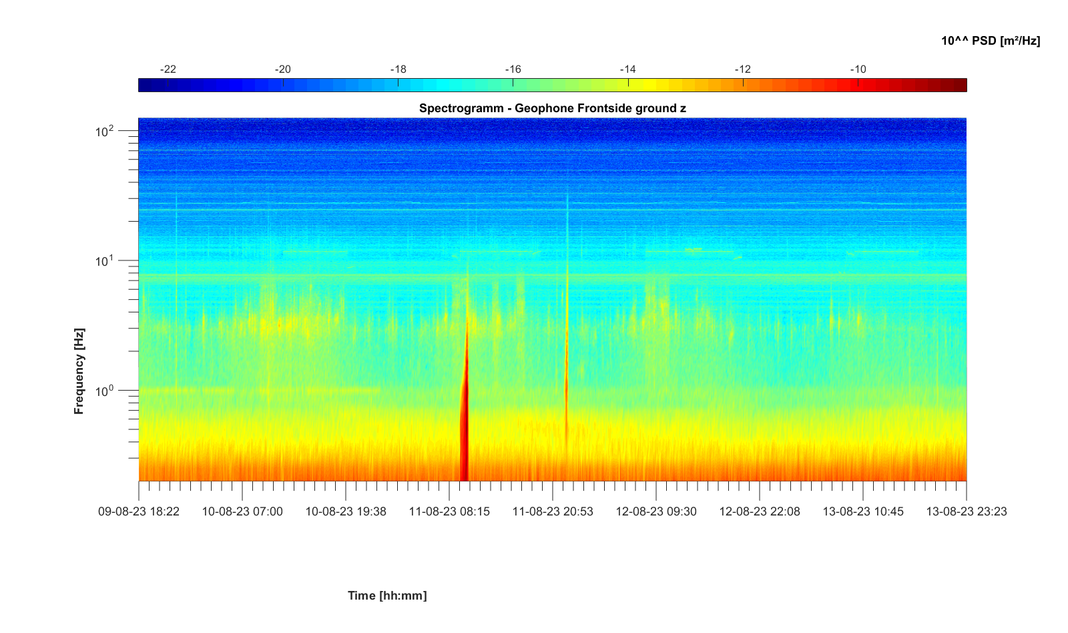Click the -22 colorbar tick label
The image size is (1068, 633).
[168, 69]
